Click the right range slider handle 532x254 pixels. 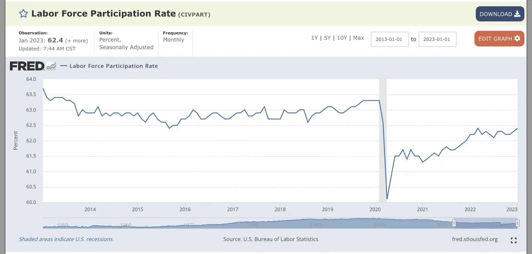[517, 223]
